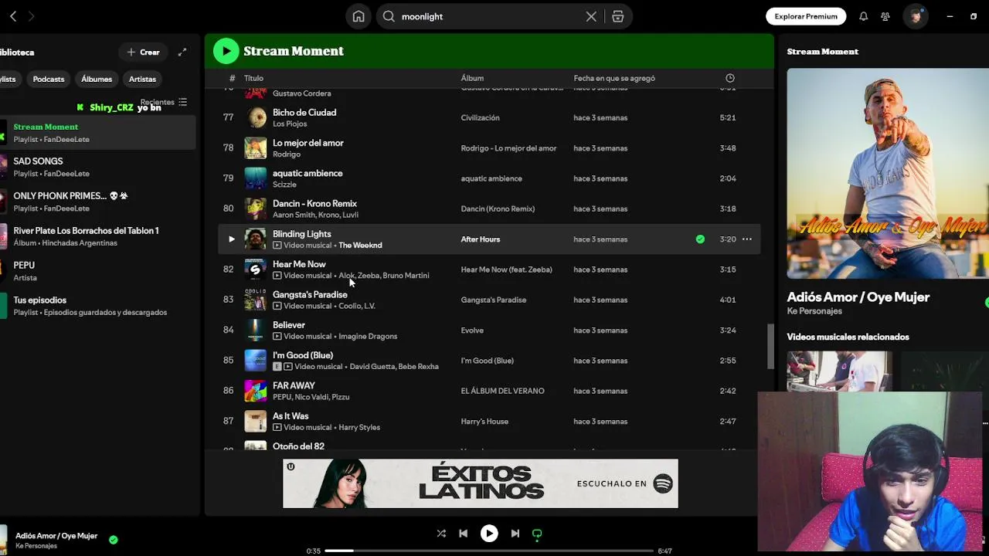Open the Stream Moment playlist in library

click(x=97, y=133)
